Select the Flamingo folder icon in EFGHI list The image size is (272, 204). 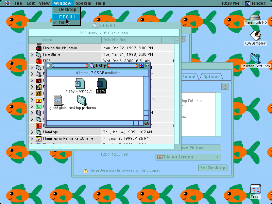38,132
